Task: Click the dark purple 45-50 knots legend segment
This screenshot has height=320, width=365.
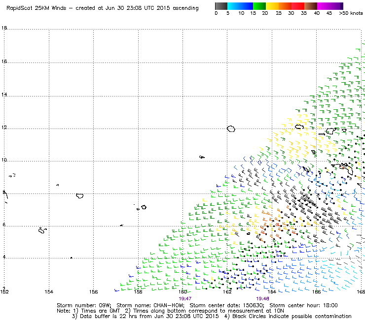Action: (x=336, y=6)
